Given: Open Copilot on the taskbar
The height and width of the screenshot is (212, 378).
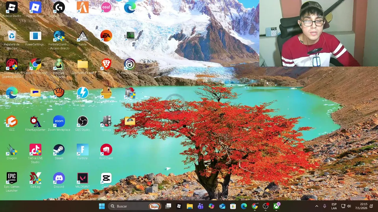Looking at the screenshot, I should point(211,206).
